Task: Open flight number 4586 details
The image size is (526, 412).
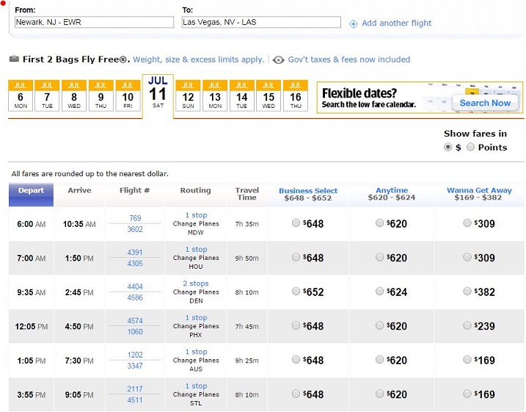Action: click(x=135, y=297)
